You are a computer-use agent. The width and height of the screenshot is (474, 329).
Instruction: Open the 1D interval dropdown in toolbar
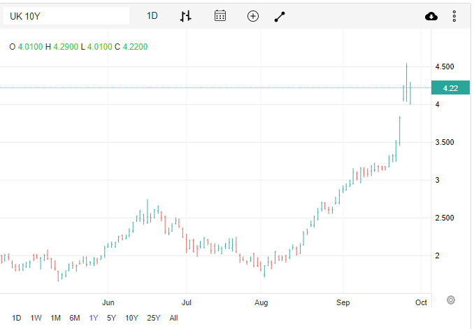pyautogui.click(x=152, y=15)
